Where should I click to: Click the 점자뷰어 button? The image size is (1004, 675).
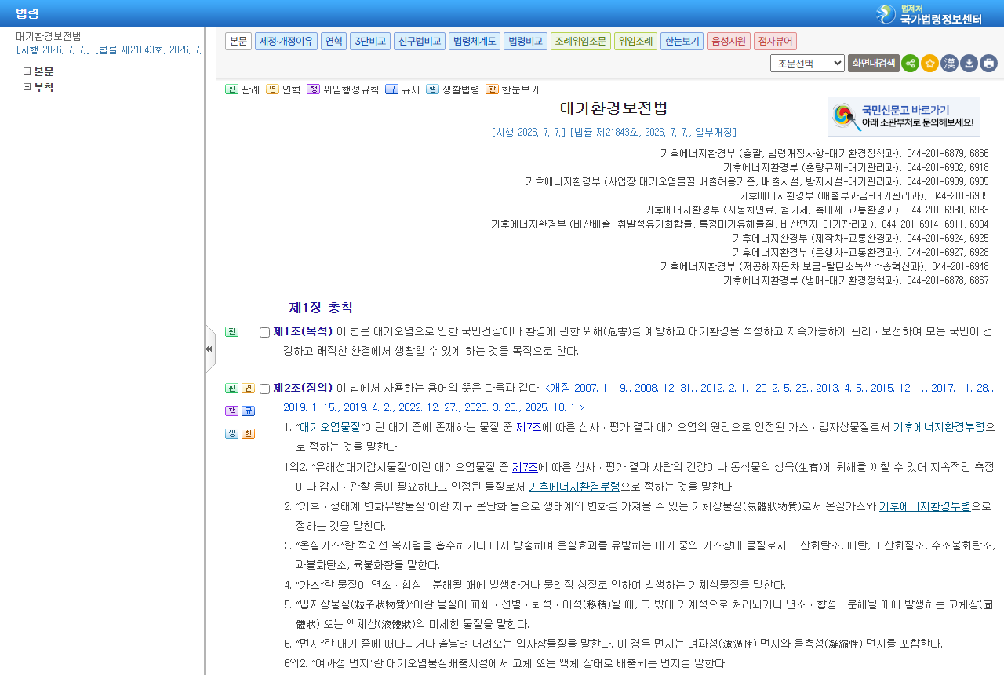(x=776, y=42)
